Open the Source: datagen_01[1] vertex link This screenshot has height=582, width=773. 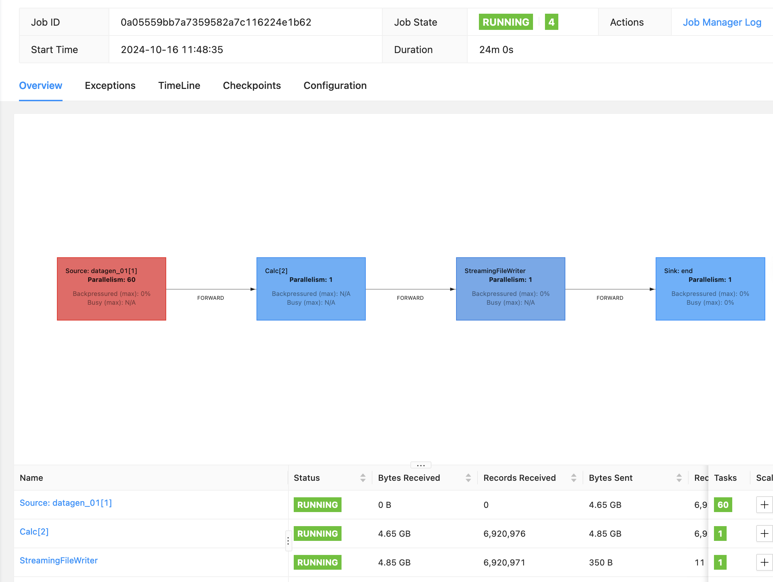(66, 503)
